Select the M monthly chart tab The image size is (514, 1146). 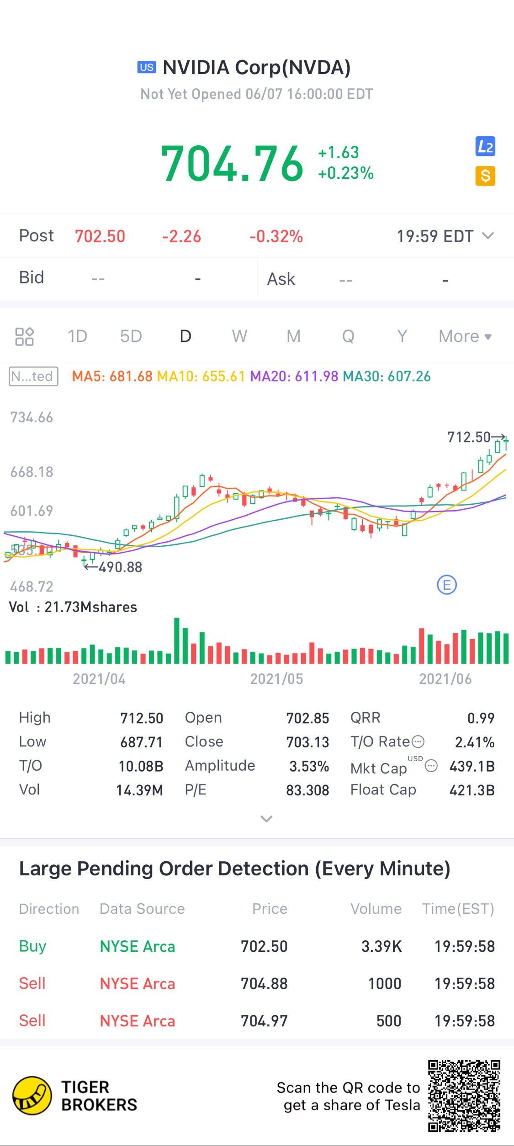pyautogui.click(x=293, y=336)
